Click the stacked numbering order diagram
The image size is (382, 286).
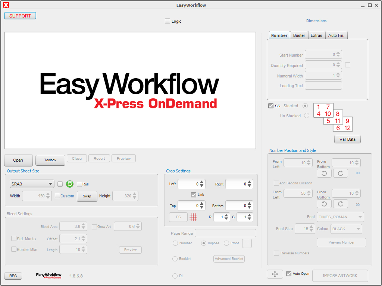[x=333, y=117]
